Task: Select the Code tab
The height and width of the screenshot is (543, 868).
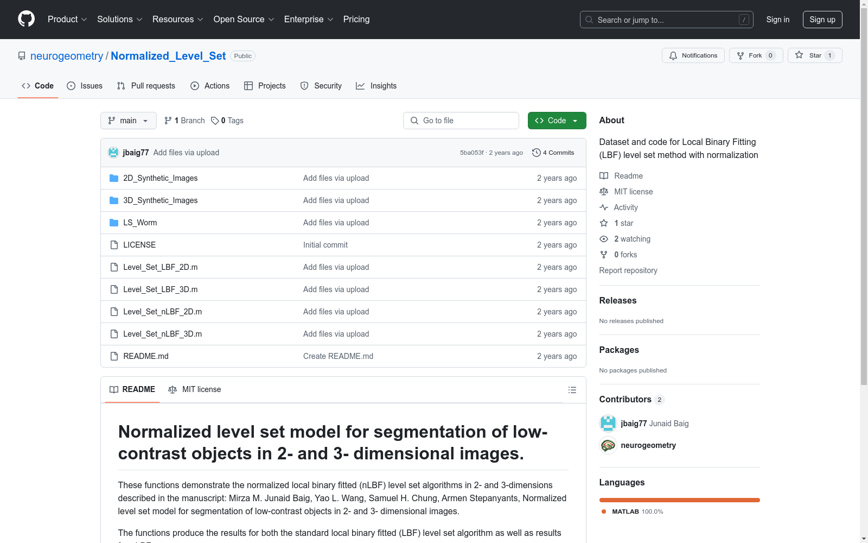Action: pos(38,86)
